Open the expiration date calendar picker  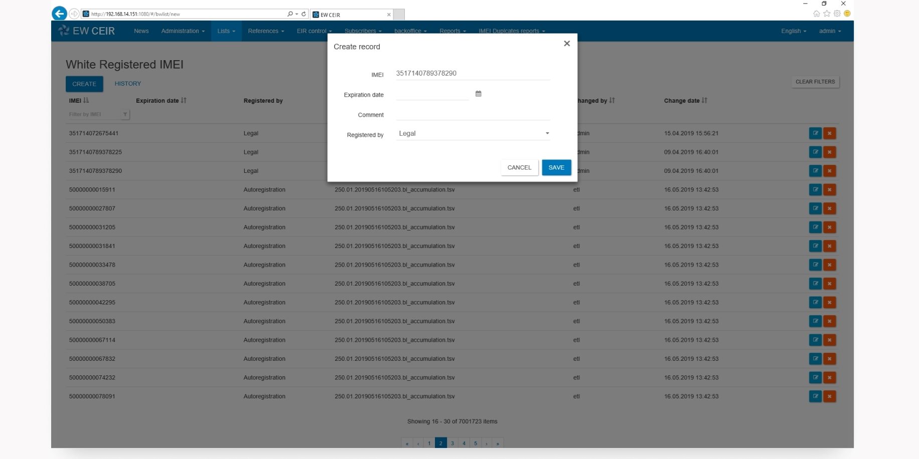[478, 94]
